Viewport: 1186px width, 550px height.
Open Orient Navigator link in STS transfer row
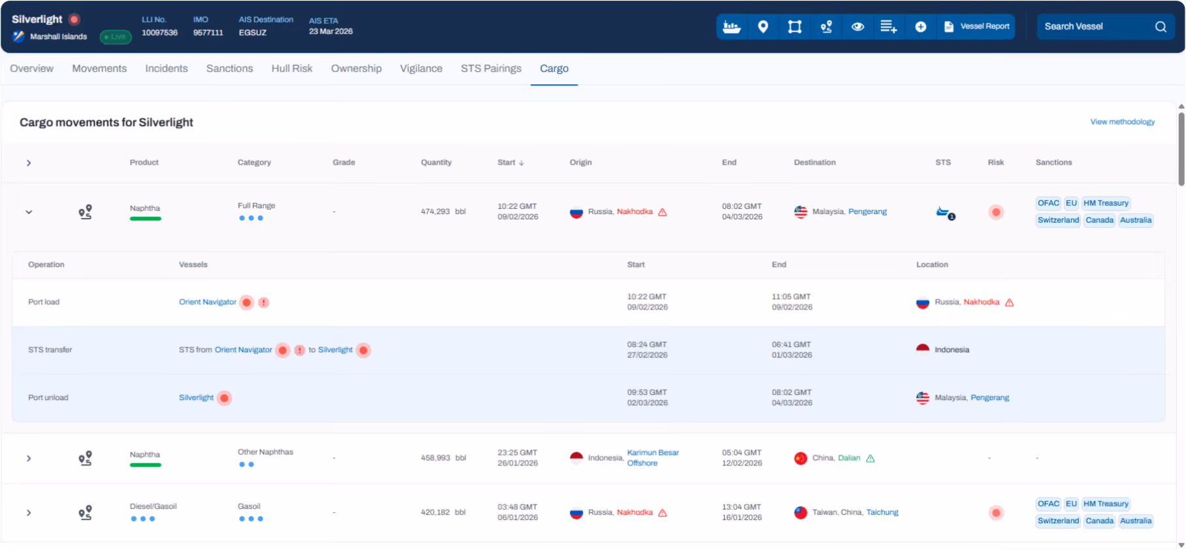point(243,350)
